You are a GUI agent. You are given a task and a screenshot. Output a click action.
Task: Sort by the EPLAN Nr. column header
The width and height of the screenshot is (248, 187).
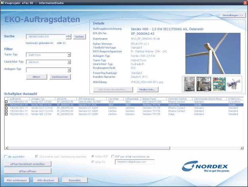(66, 99)
